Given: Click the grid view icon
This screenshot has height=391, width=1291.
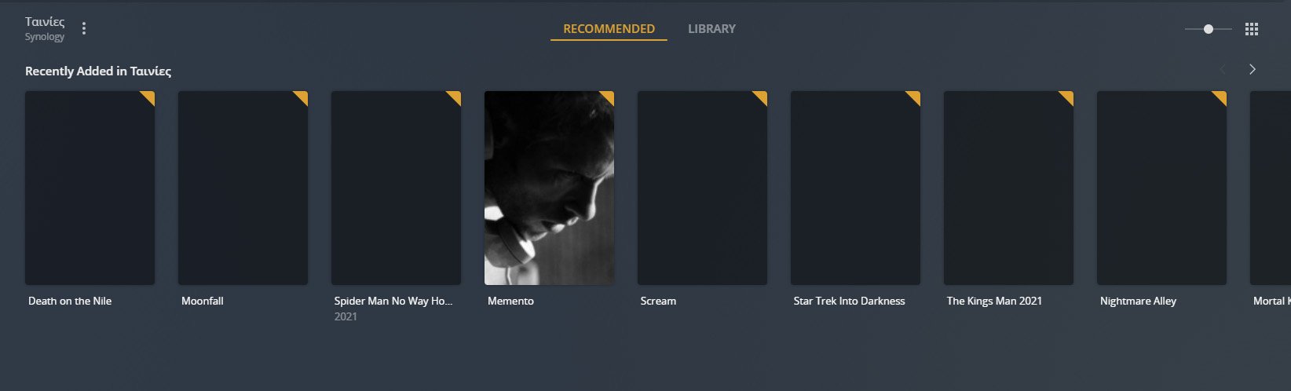Looking at the screenshot, I should click(1252, 29).
